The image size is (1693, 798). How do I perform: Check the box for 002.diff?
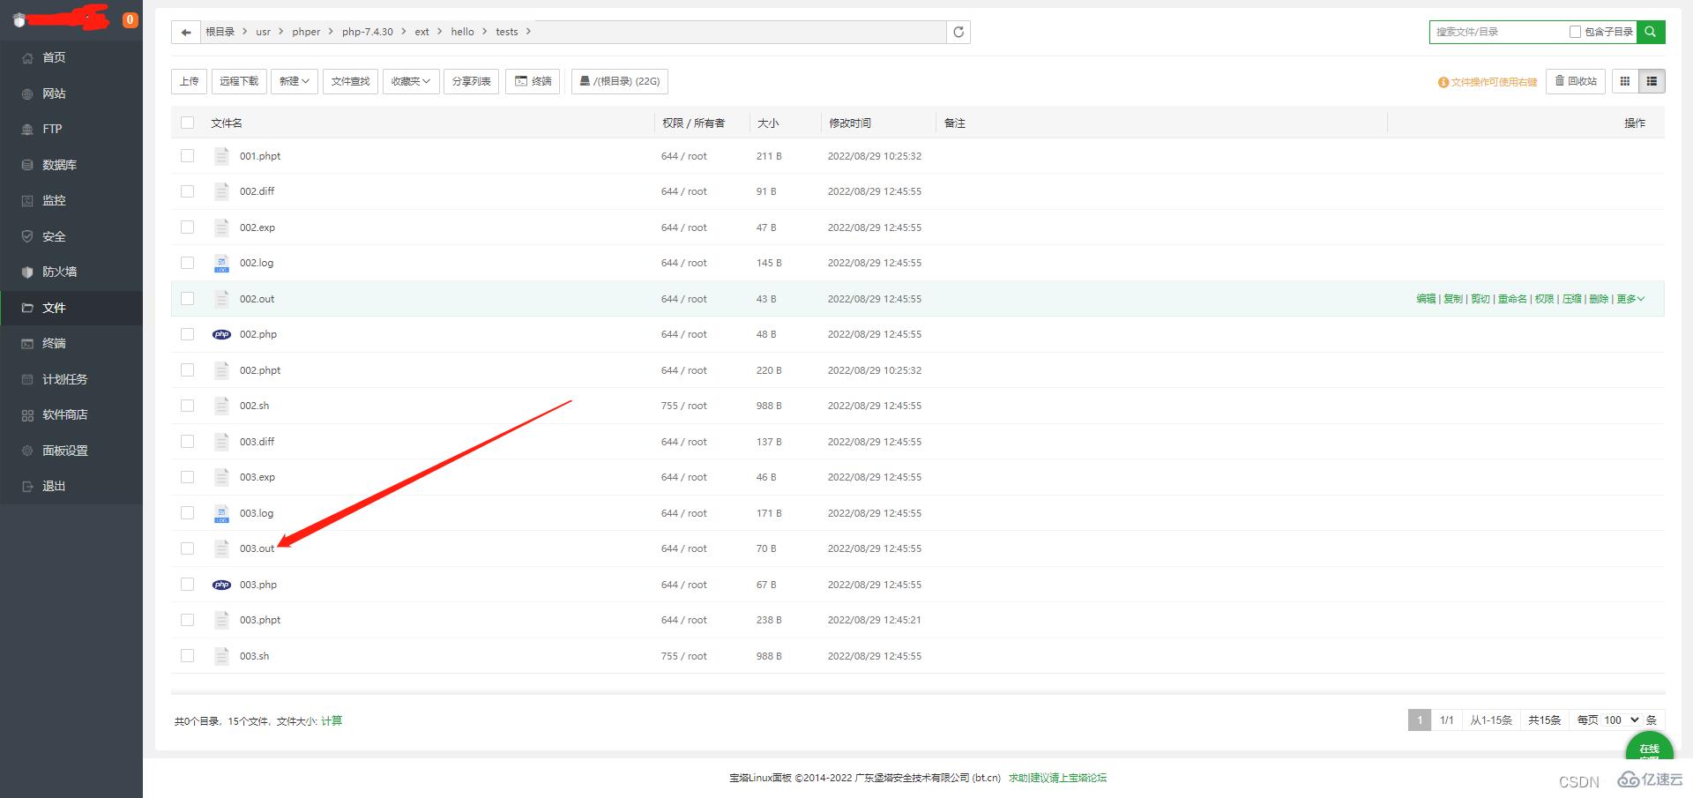(187, 191)
